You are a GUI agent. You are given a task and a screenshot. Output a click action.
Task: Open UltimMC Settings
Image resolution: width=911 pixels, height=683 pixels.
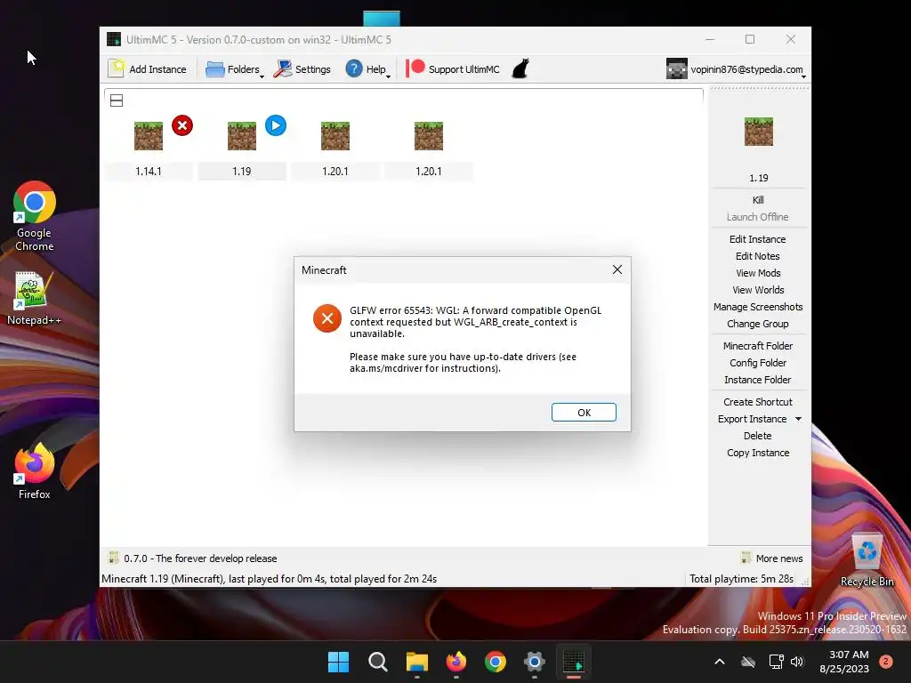(x=302, y=69)
